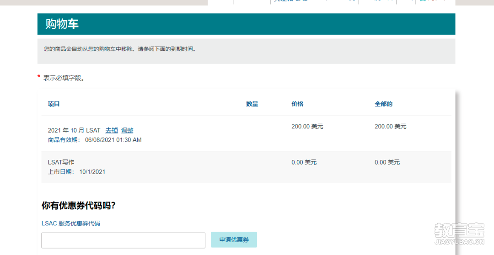Click the notice about items being removed automatically
The width and height of the screenshot is (494, 255).
click(x=120, y=49)
